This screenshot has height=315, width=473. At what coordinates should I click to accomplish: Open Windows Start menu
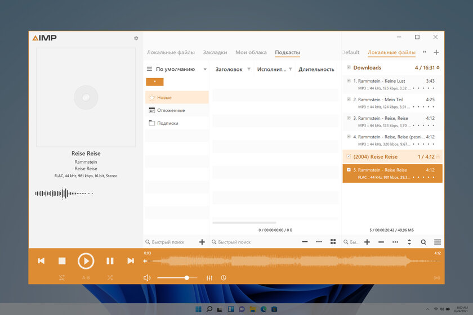pos(198,309)
